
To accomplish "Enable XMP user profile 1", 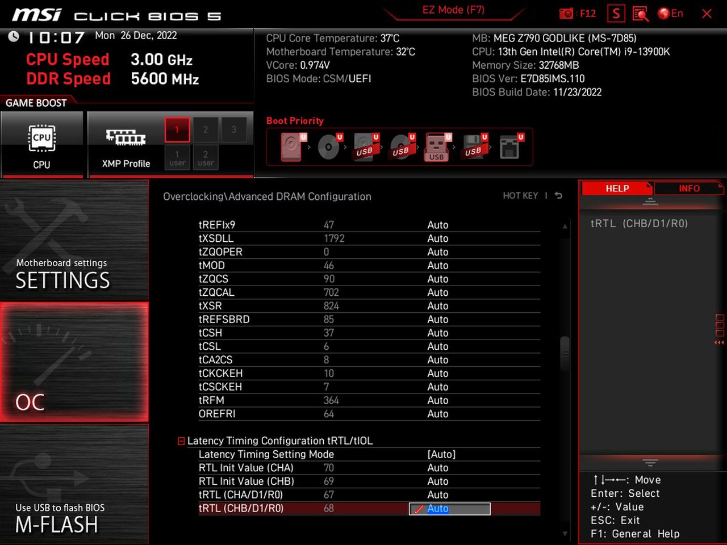I will (177, 158).
